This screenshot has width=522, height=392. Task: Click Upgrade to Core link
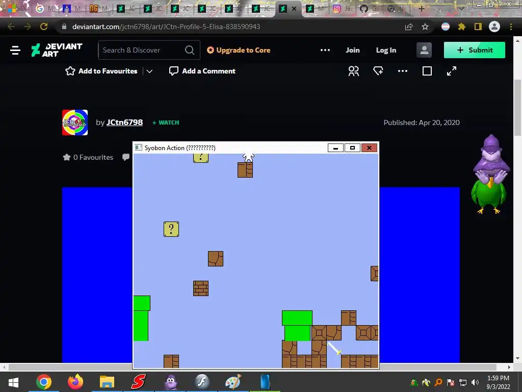(x=239, y=50)
